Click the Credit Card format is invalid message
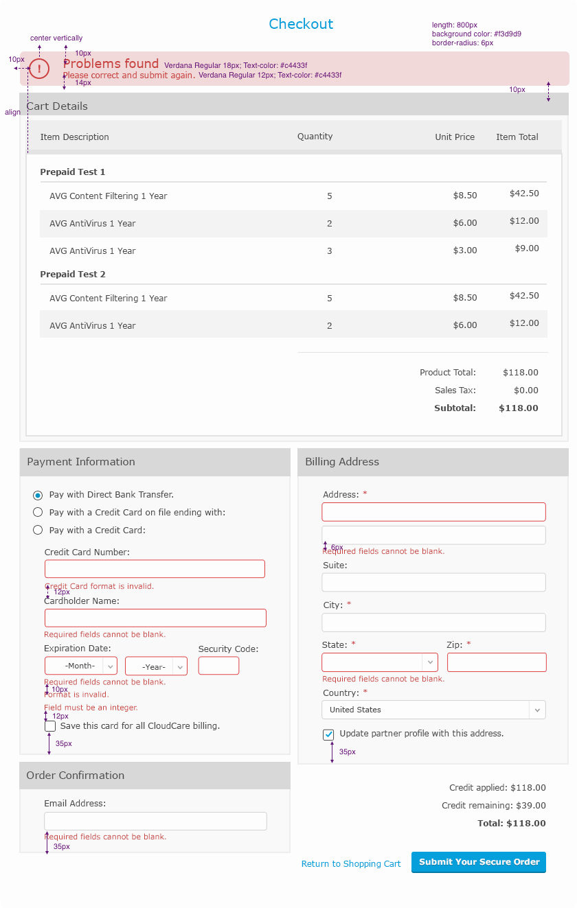The image size is (577, 908). point(99,587)
